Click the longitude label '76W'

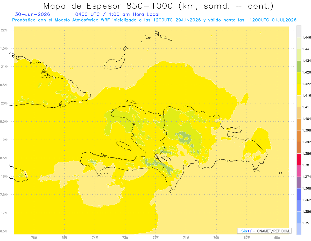coord(34,237)
